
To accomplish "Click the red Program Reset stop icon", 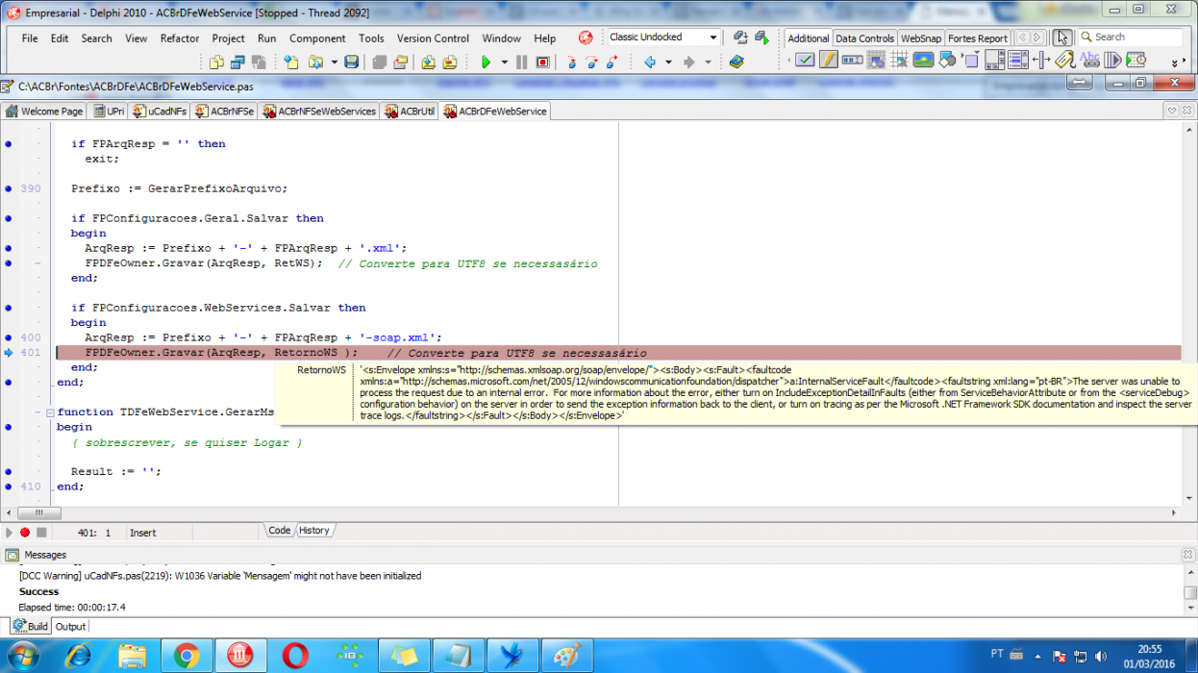I will 542,62.
